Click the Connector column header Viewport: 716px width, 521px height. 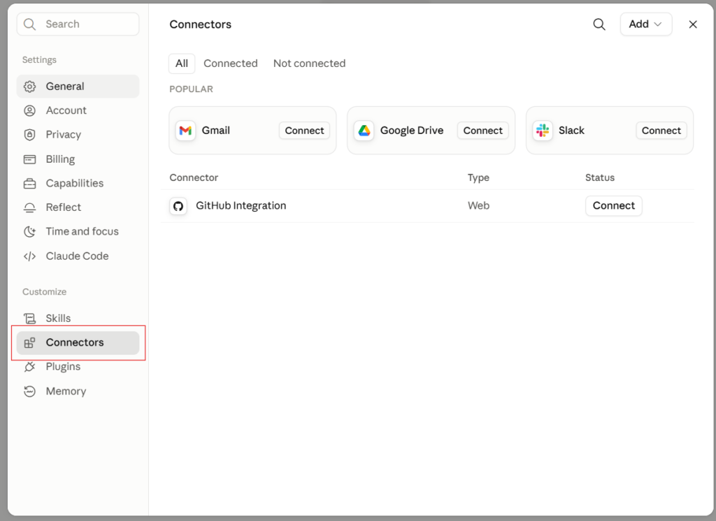pos(194,177)
